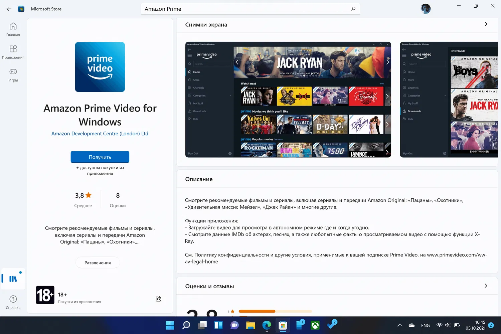
Task: Go to the Приложения section
Action: pos(13,52)
